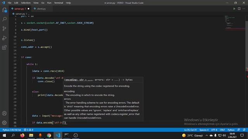Open the Run menu
The height and width of the screenshot is (139, 248).
coord(49,3)
